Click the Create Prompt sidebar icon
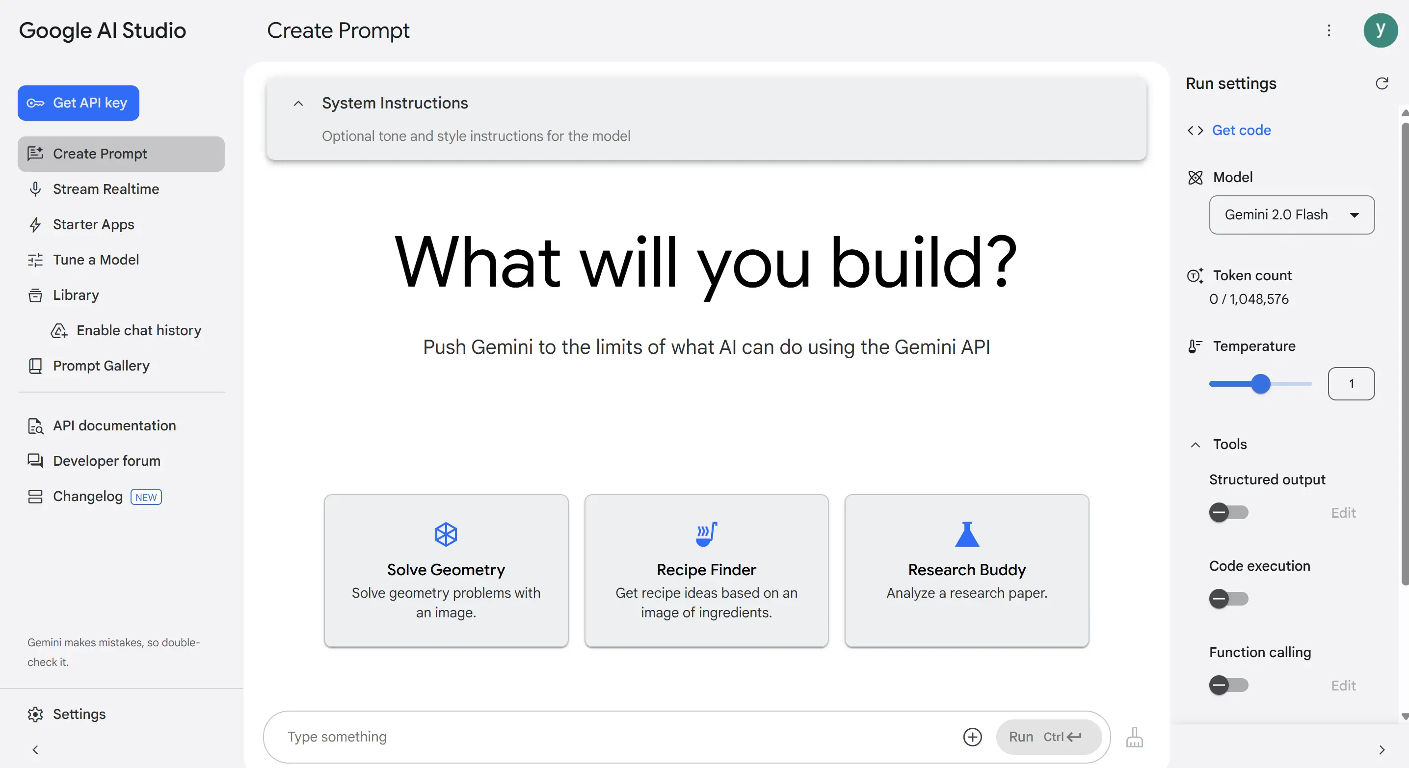Screen dimensions: 1409x768 (35, 154)
